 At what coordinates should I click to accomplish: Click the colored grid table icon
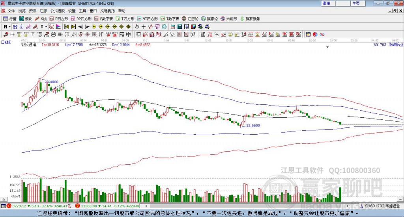[x=308, y=34]
